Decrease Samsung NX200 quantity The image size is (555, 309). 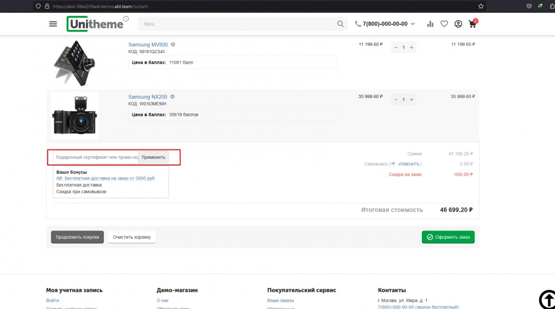[396, 100]
